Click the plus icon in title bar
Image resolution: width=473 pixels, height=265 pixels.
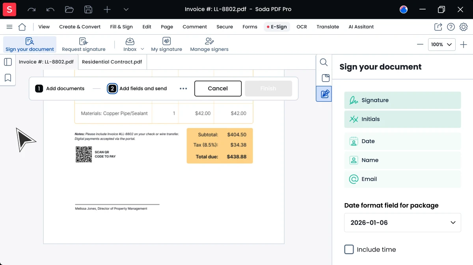107,9
